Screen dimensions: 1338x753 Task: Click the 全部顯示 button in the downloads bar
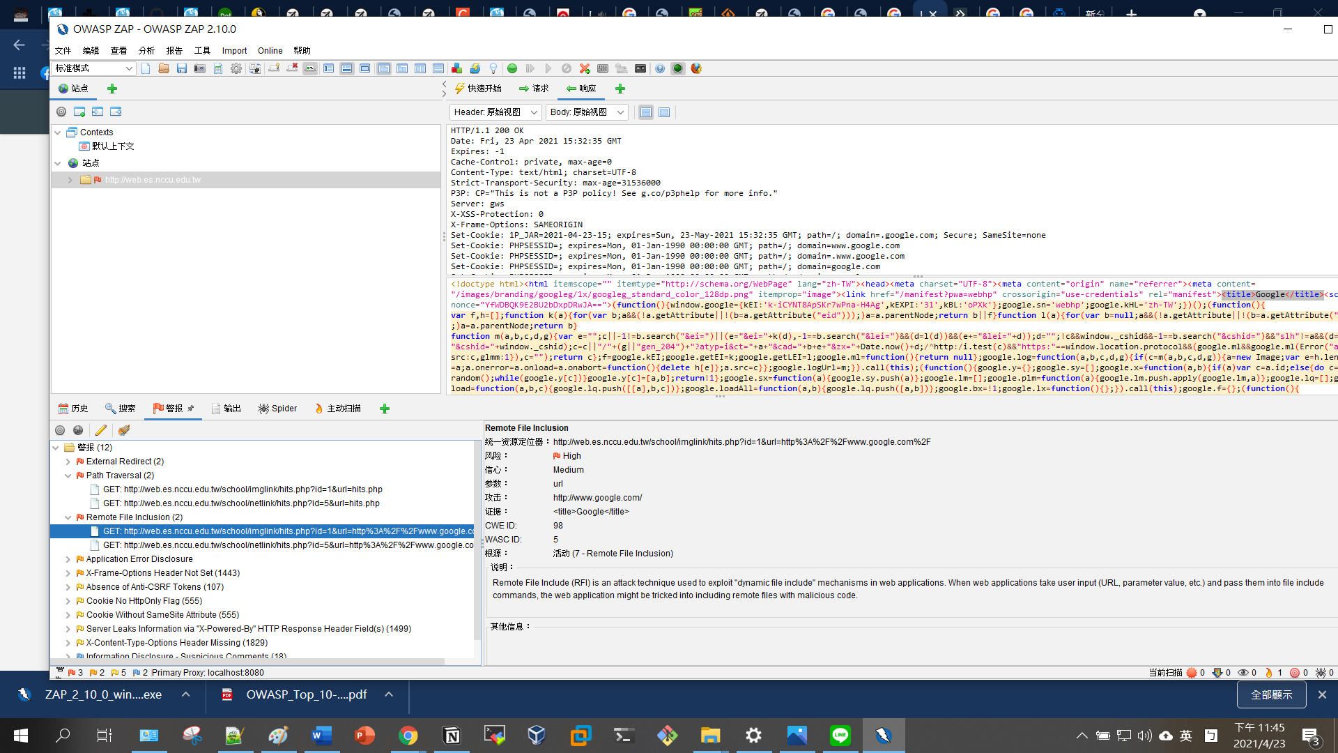coord(1272,695)
